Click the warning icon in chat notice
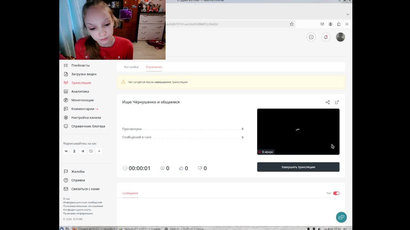410x230 pixels. (123, 82)
